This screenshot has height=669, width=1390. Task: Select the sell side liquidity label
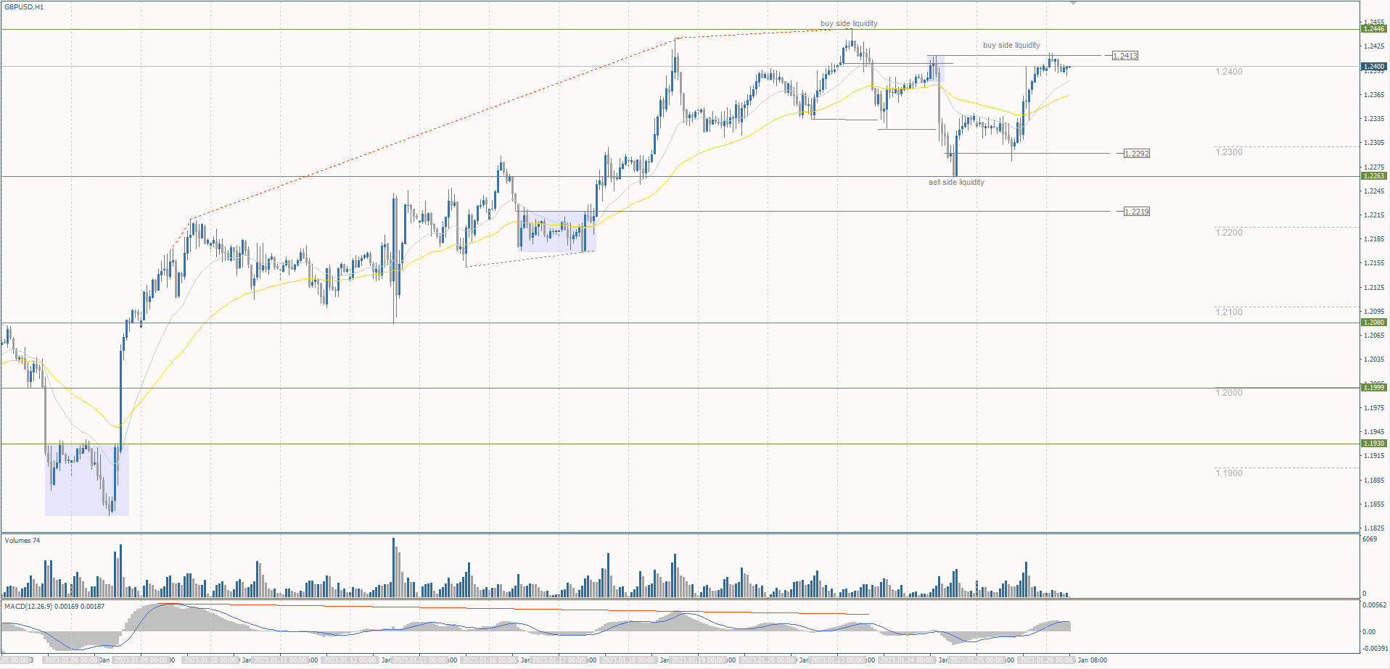pos(956,182)
